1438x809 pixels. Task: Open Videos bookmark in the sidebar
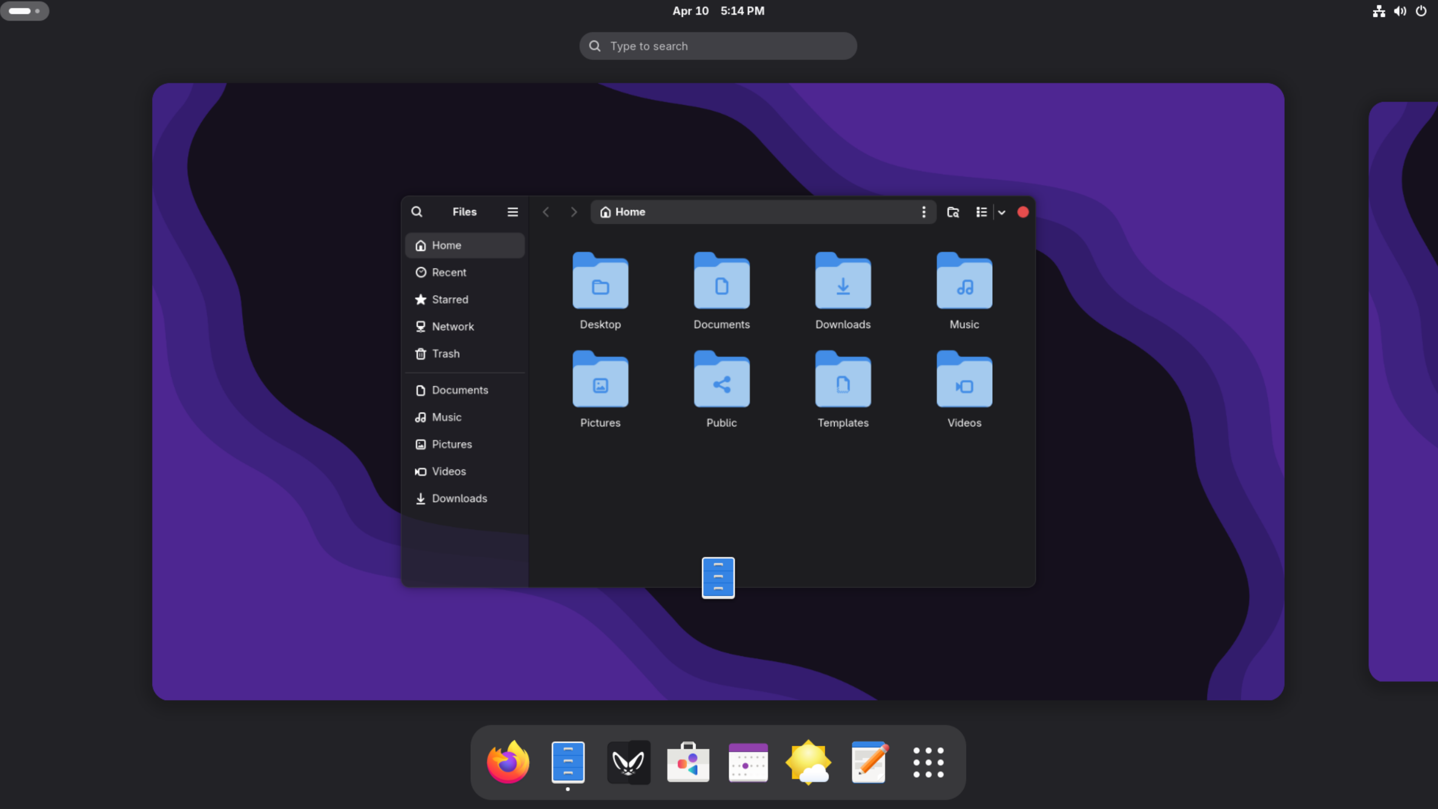pyautogui.click(x=465, y=471)
